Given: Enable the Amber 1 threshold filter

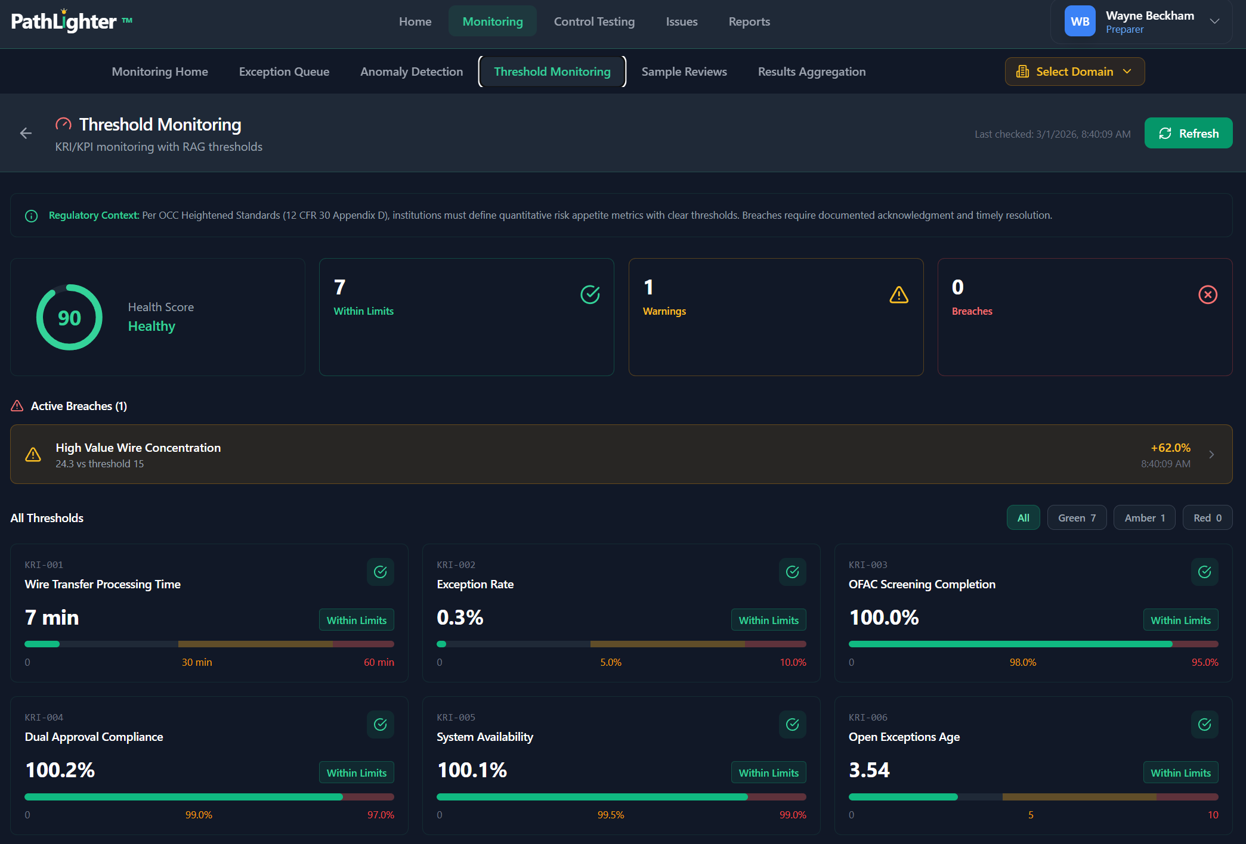Looking at the screenshot, I should tap(1143, 517).
